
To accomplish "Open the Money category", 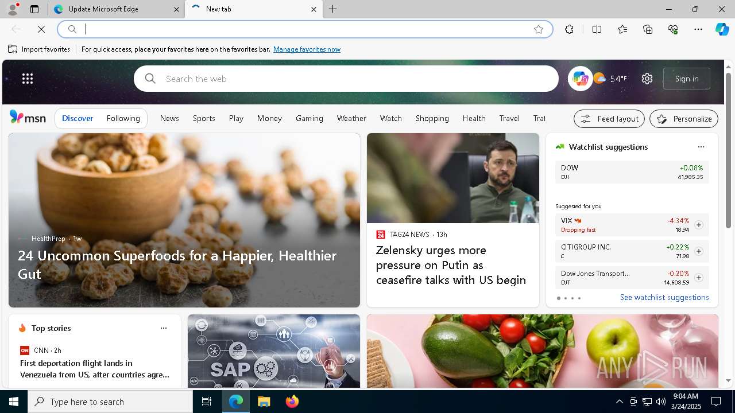I will 269,118.
